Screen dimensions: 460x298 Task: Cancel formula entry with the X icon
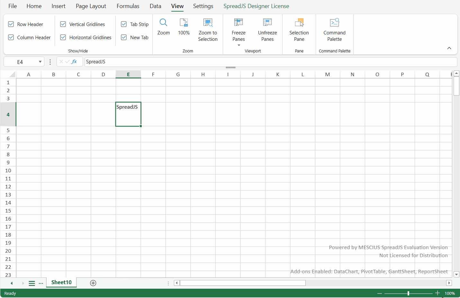61,62
